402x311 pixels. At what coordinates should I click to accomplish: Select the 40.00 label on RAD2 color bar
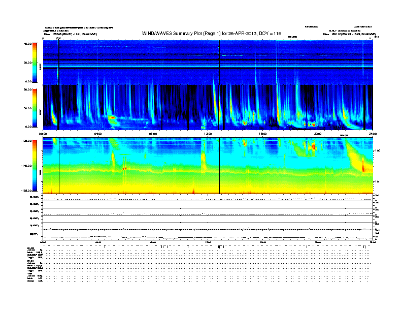27,44
